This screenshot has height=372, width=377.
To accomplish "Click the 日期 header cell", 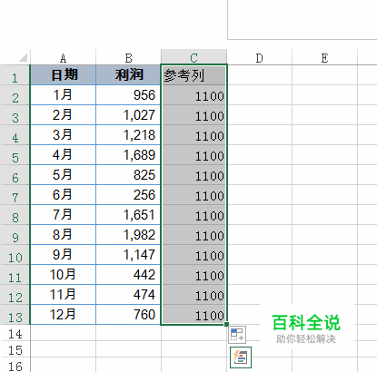I will click(x=64, y=74).
